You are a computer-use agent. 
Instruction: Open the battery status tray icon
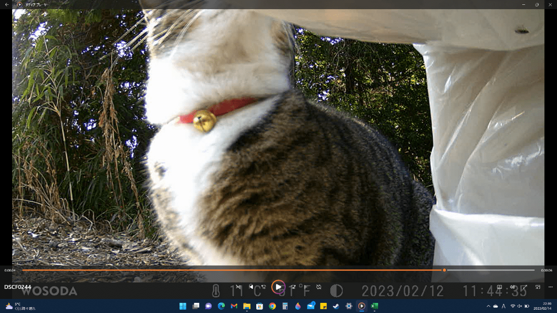point(527,306)
